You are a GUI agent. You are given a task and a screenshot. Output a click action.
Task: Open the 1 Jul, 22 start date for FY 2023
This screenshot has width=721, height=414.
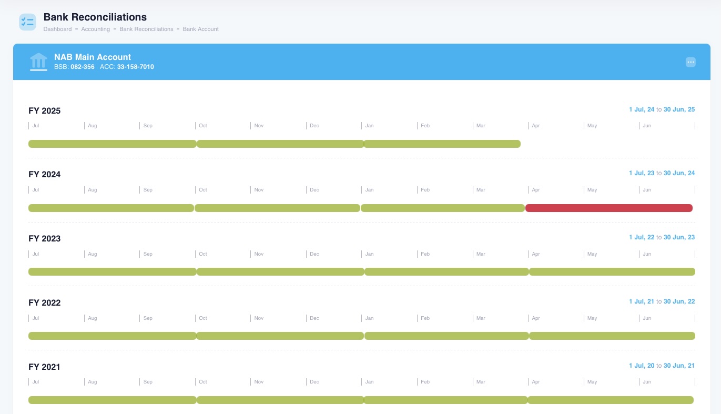coord(642,237)
